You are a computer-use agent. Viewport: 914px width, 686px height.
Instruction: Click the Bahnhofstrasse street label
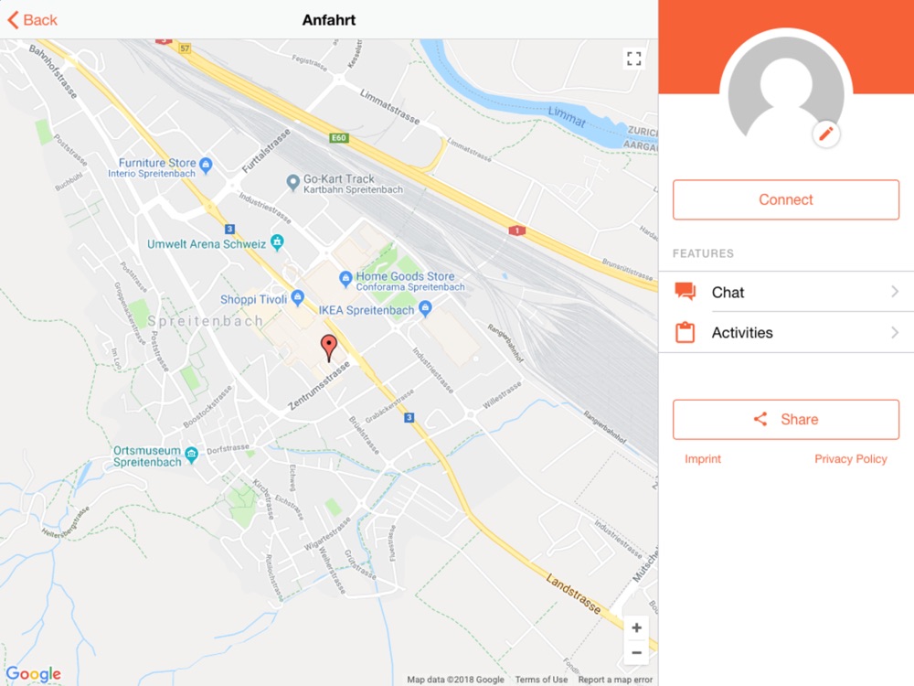coord(52,71)
